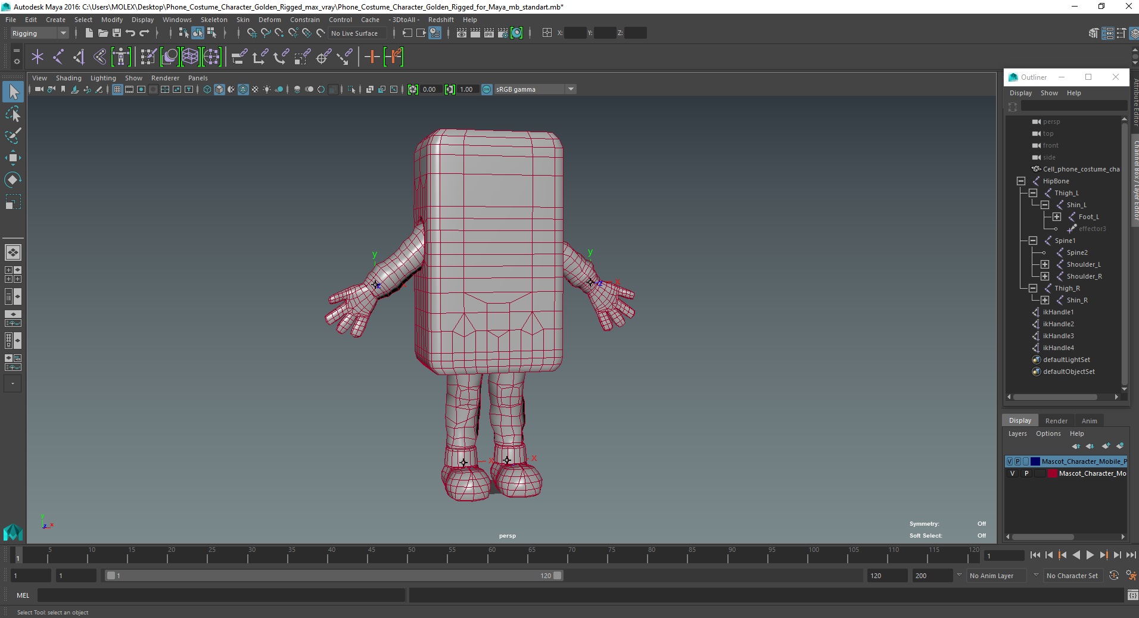Click the Open Scene folder icon
Screen dimensions: 1139x618
click(102, 33)
